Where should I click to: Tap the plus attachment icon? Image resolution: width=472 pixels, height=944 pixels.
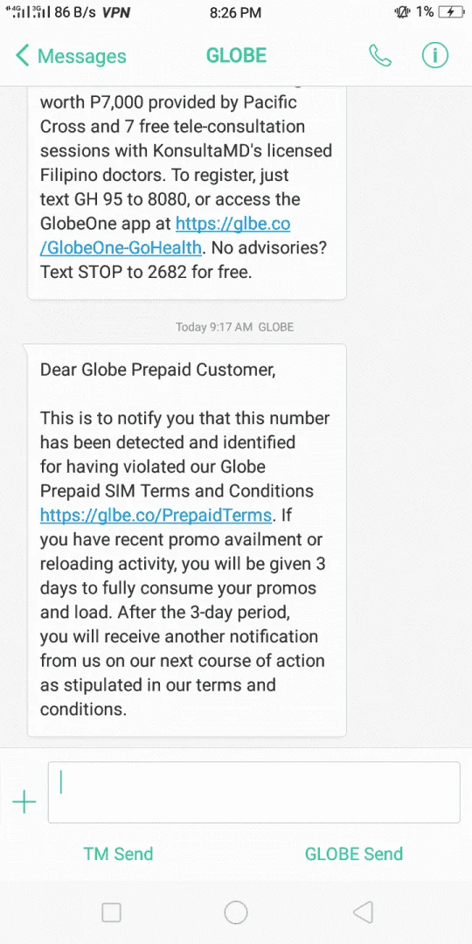pos(24,802)
